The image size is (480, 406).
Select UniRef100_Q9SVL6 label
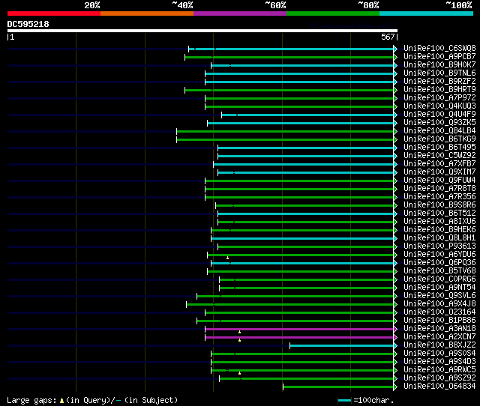[x=439, y=296]
